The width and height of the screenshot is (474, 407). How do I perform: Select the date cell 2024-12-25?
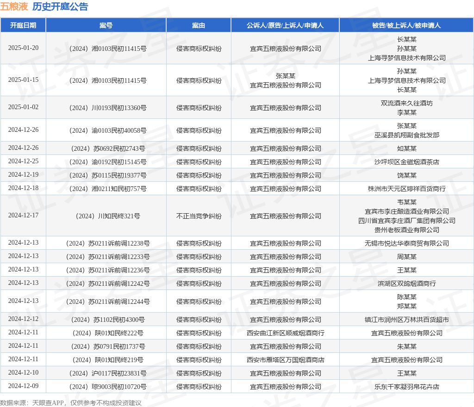tap(23, 161)
